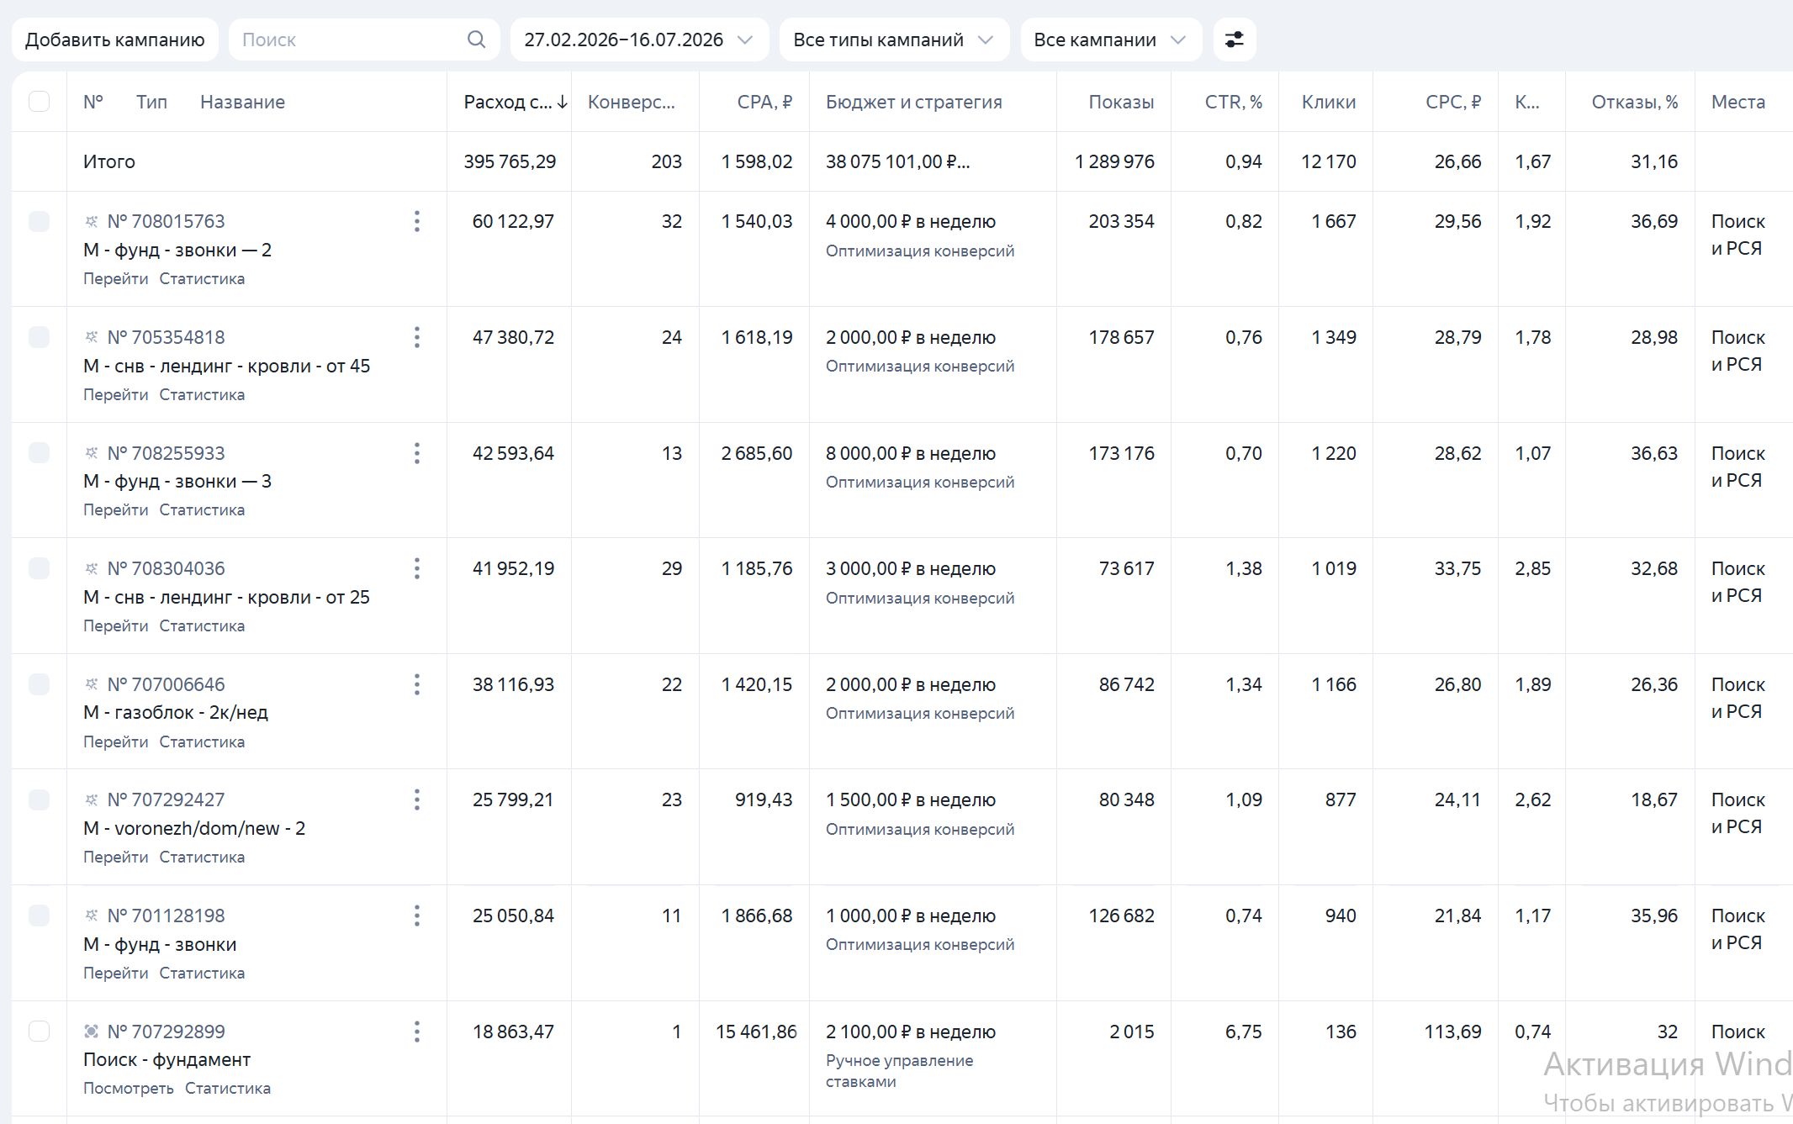
Task: Open three-dot menu for campaign 705354818
Action: pos(416,337)
